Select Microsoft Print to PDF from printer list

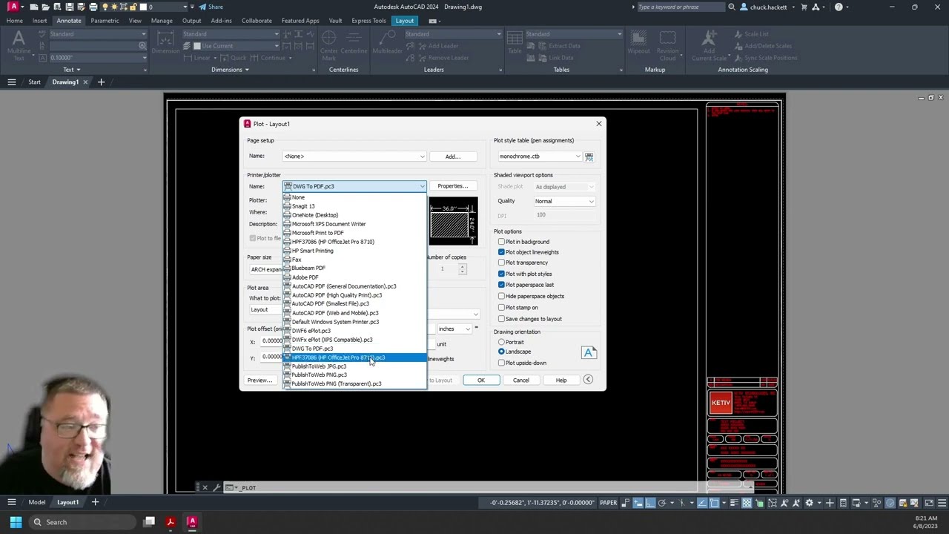(354, 233)
